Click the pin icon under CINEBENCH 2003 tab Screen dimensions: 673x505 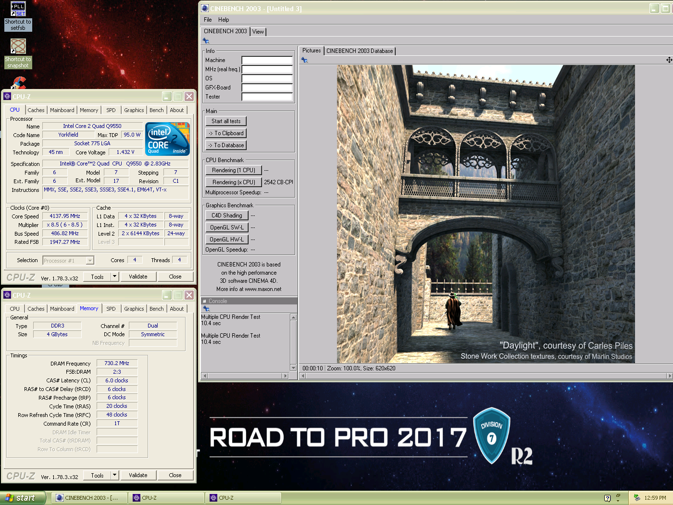[x=206, y=41]
